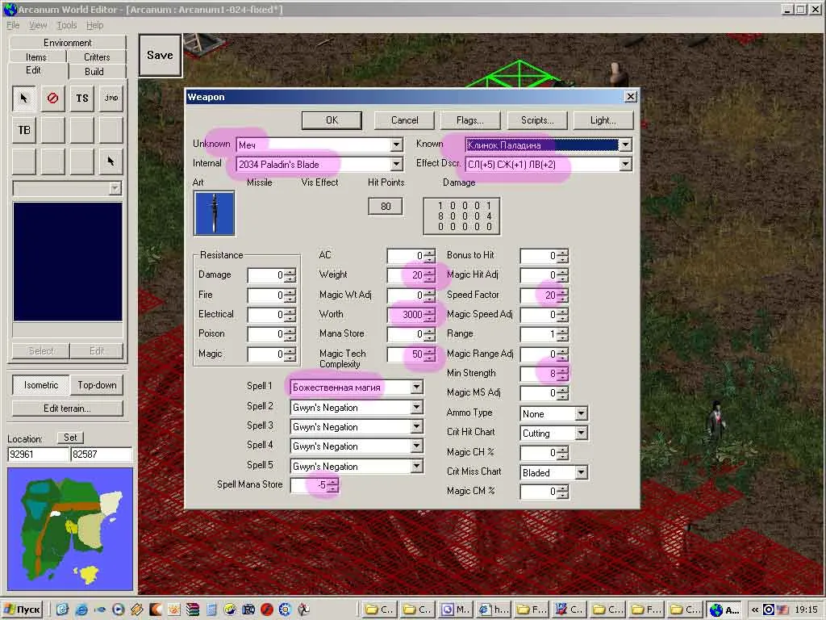826x620 pixels.
Task: Open the Start menu (Пуск)
Action: [23, 610]
